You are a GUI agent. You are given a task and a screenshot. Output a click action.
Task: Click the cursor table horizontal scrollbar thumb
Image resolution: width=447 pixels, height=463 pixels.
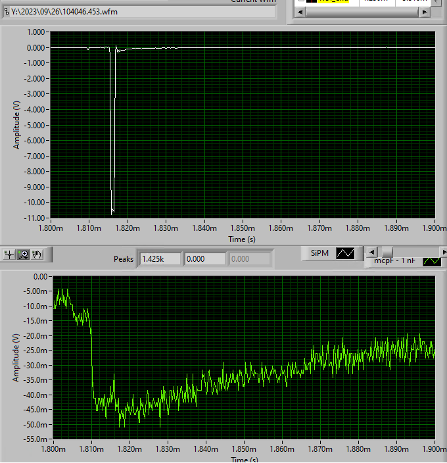pos(362,12)
